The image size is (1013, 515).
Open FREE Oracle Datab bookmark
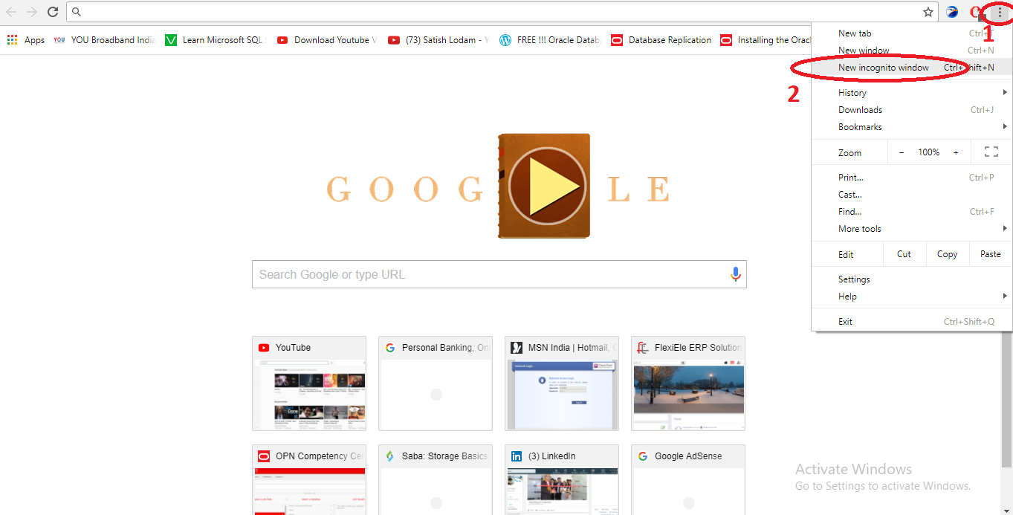tap(550, 40)
